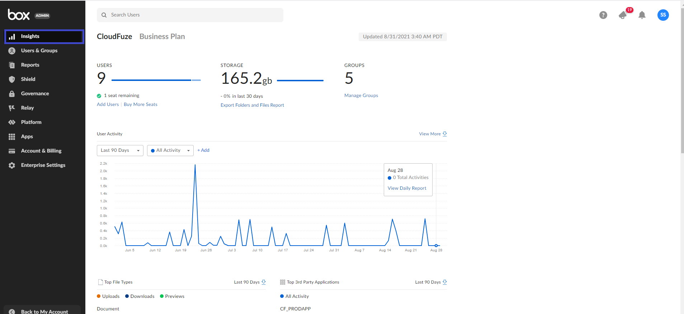Click the Updated 8/31/2021 timestamp

402,37
